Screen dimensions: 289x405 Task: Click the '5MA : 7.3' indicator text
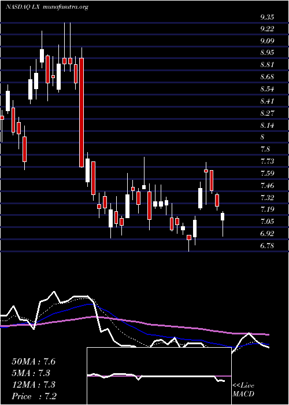[x=31, y=373]
